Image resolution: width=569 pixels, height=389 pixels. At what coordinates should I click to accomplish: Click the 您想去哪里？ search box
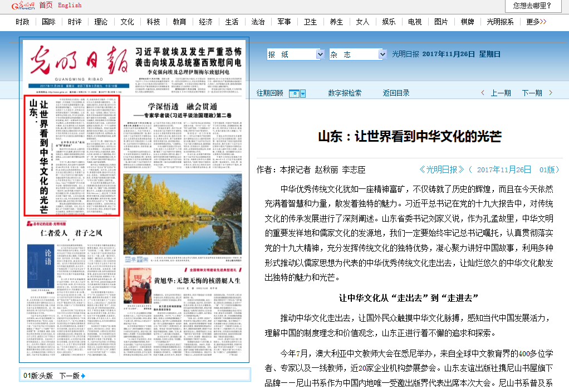(x=533, y=6)
